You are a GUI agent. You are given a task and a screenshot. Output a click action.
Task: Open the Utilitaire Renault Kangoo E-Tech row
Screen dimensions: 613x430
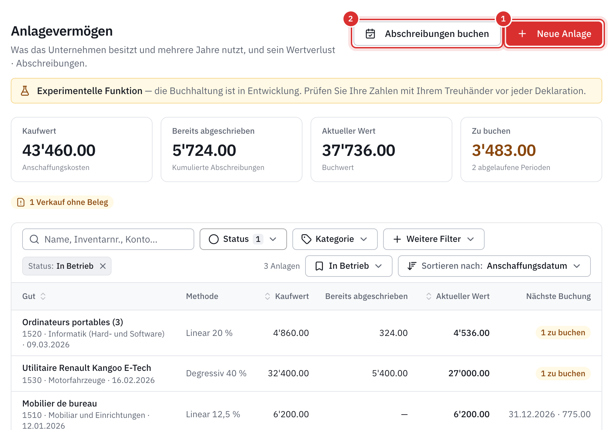click(x=306, y=374)
